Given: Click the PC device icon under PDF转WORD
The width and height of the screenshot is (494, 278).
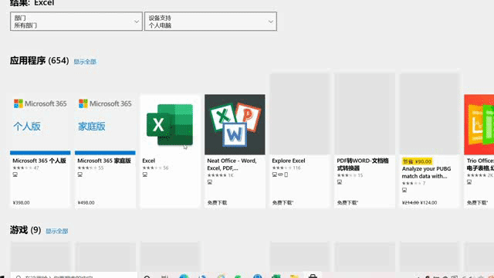Looking at the screenshot, I should [x=340, y=182].
